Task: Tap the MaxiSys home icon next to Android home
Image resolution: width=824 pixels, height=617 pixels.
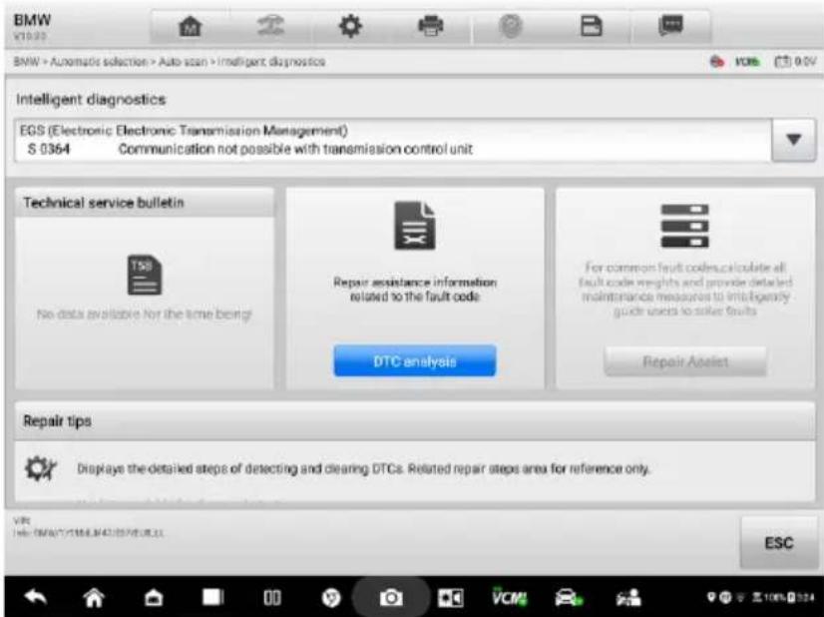Action: tap(154, 597)
